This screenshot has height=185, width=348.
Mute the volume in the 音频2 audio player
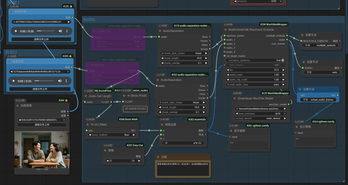click(x=60, y=81)
